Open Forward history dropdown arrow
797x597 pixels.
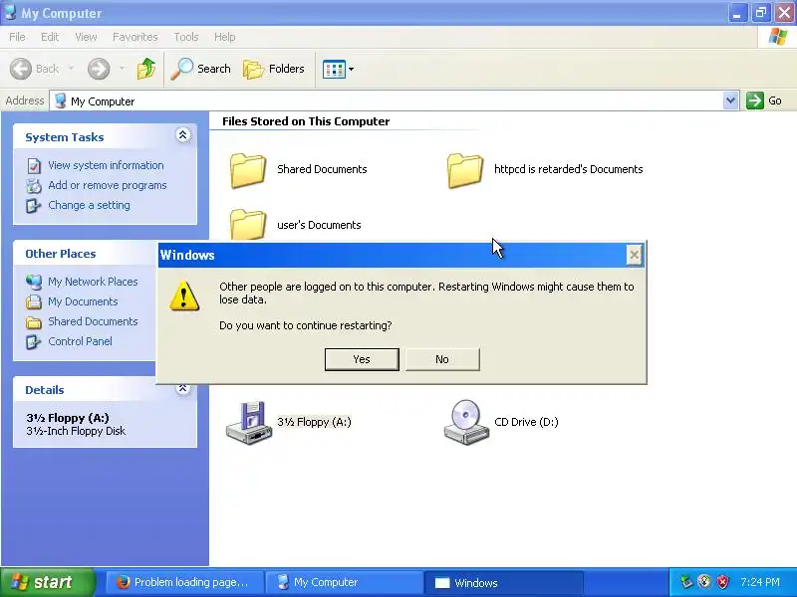coord(122,69)
